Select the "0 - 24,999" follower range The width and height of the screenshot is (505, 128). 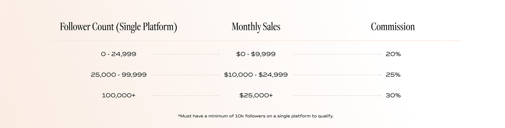tap(118, 54)
